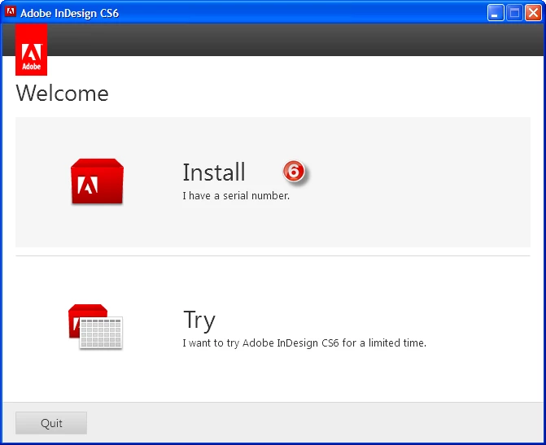546x445 pixels.
Task: Click the Adobe logo under the title bar
Action: click(x=32, y=50)
